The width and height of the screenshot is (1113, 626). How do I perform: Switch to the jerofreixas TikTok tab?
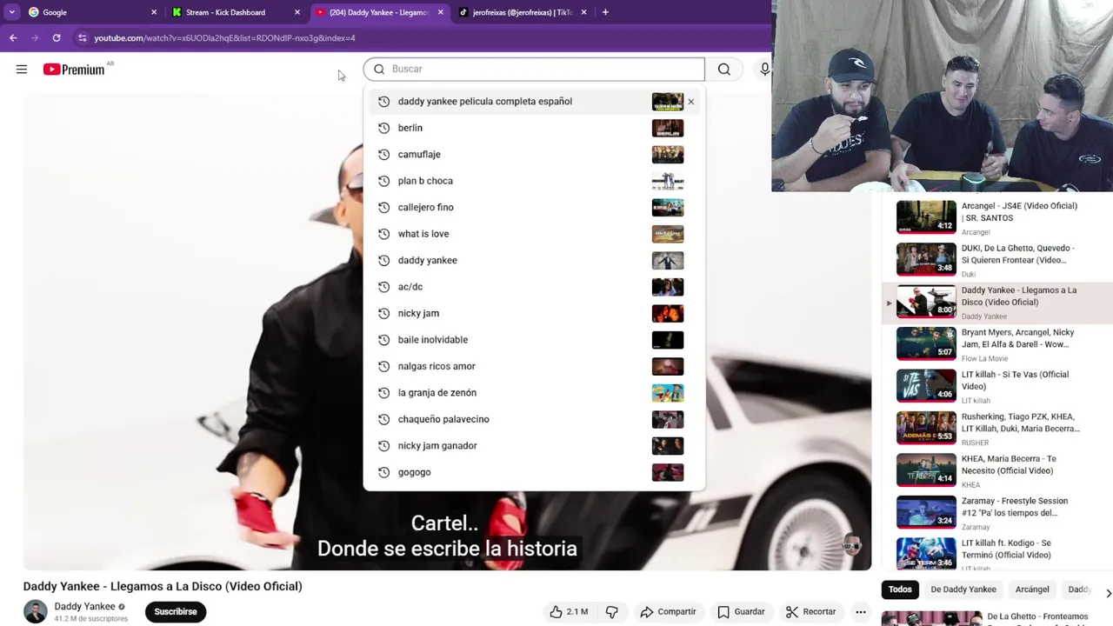click(x=522, y=12)
